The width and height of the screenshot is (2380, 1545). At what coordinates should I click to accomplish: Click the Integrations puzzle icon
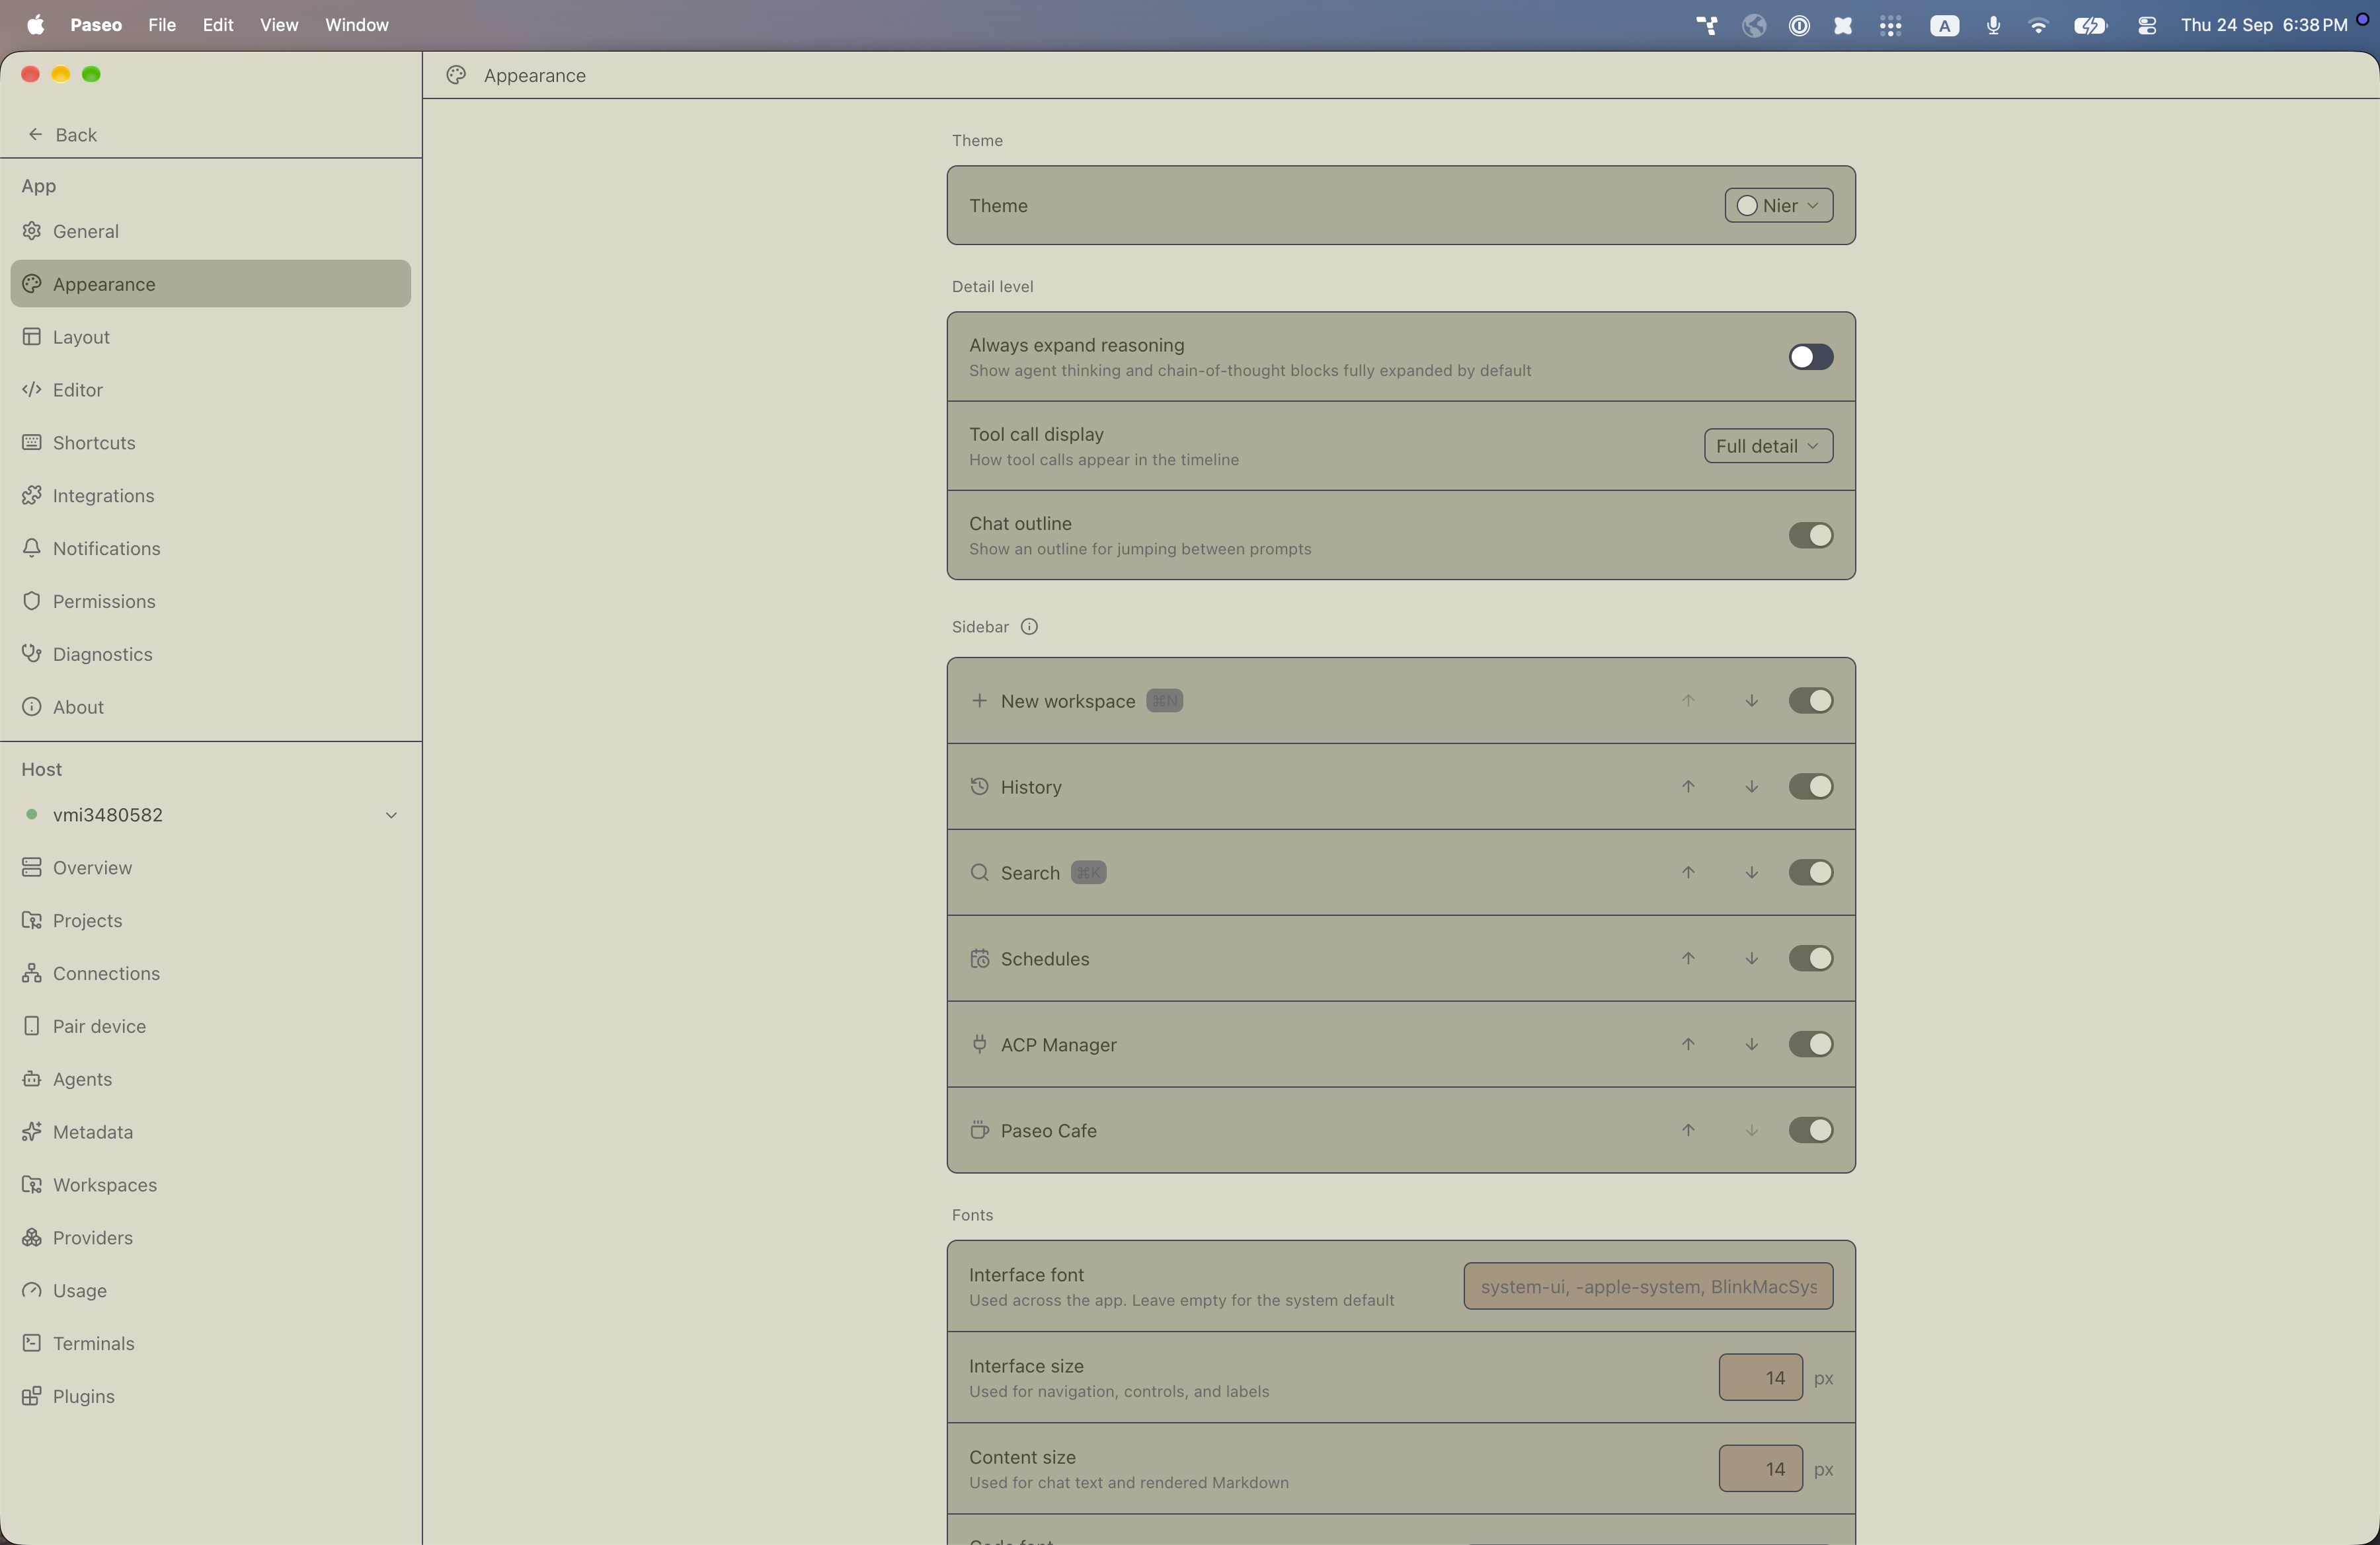(x=32, y=496)
